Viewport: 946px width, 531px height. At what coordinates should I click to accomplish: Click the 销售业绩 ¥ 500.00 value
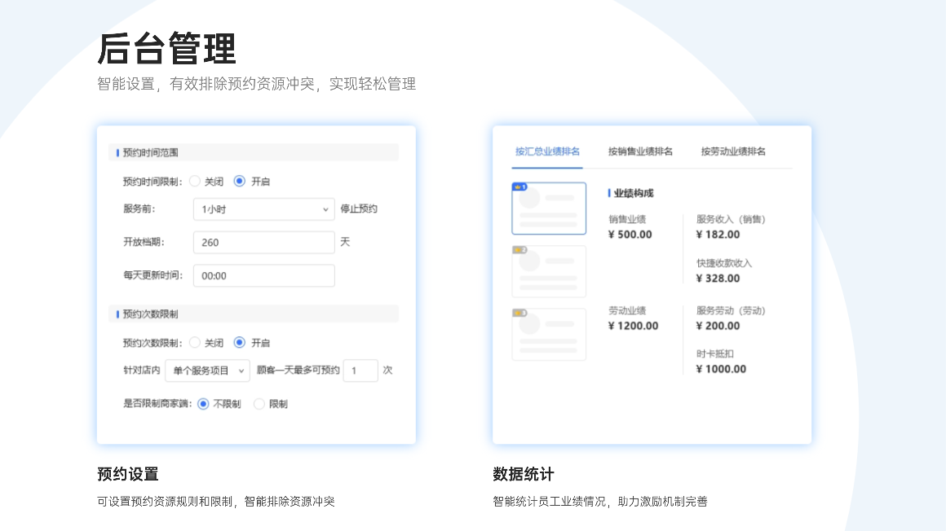point(630,235)
